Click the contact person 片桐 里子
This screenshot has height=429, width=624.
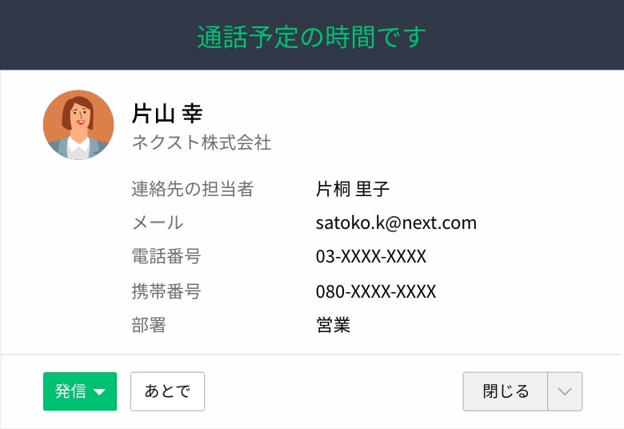352,189
